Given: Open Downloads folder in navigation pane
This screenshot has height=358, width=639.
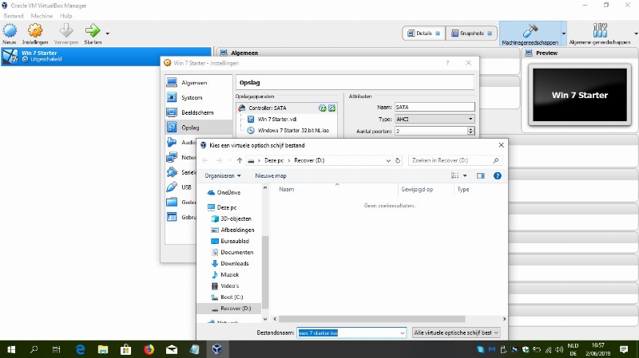Looking at the screenshot, I should 234,264.
